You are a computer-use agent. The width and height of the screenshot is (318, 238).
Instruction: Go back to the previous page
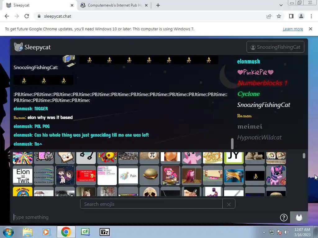[x=7, y=16]
